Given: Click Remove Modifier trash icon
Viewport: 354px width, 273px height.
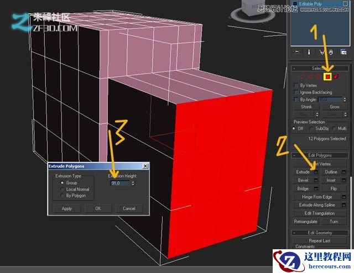Looking at the screenshot, I should (x=331, y=52).
